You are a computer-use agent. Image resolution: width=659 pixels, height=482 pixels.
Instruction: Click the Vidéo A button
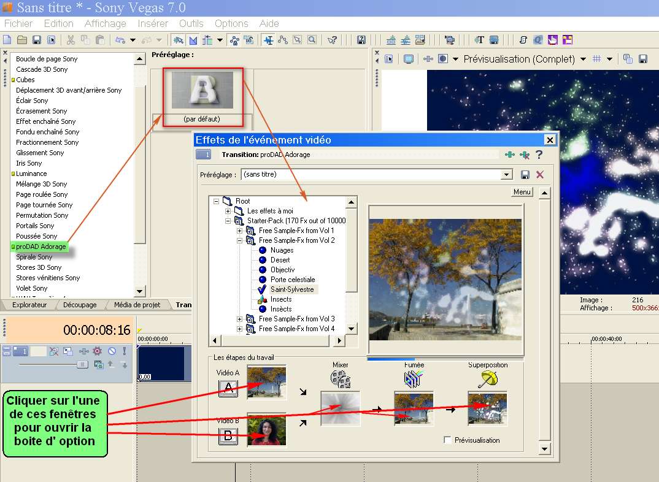[228, 388]
